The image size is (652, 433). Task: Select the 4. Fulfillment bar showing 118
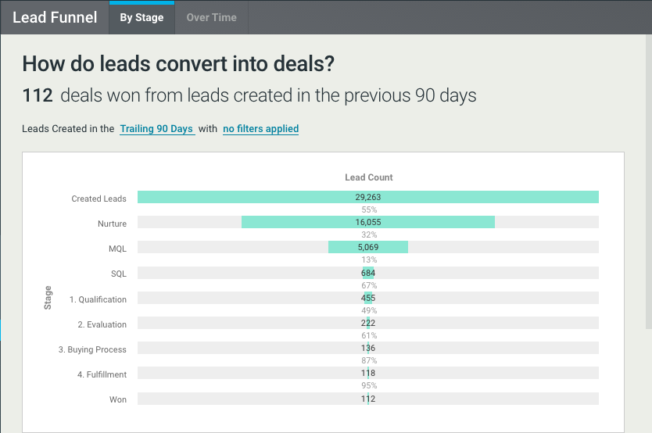[x=368, y=374]
